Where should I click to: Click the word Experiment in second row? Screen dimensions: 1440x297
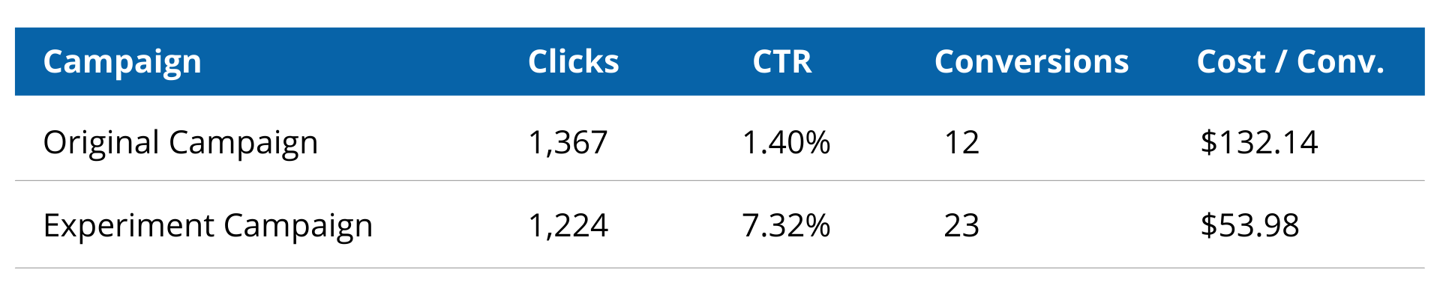(129, 226)
